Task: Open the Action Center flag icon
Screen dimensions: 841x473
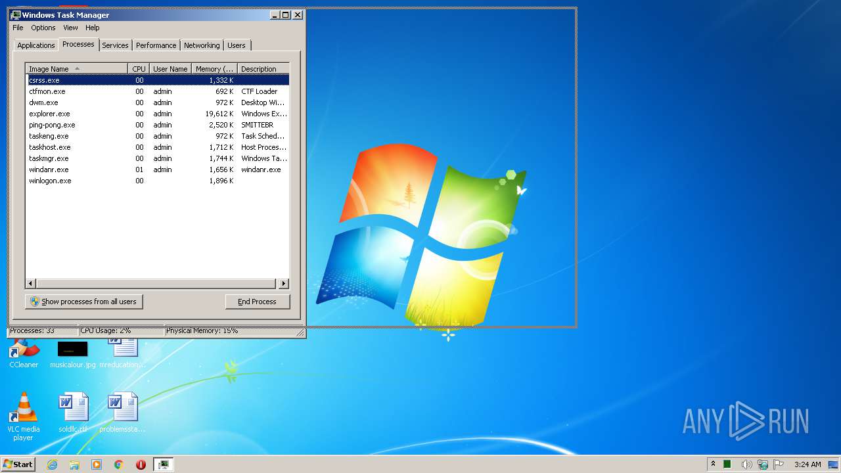Action: click(x=779, y=464)
